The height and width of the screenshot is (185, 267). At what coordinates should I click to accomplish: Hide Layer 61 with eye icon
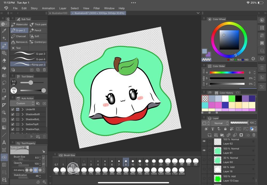pyautogui.click(x=204, y=151)
